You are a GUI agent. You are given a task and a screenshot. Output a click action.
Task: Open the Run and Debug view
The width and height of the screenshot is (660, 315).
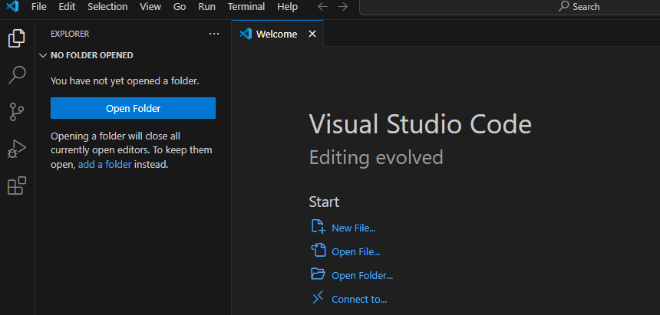17,149
